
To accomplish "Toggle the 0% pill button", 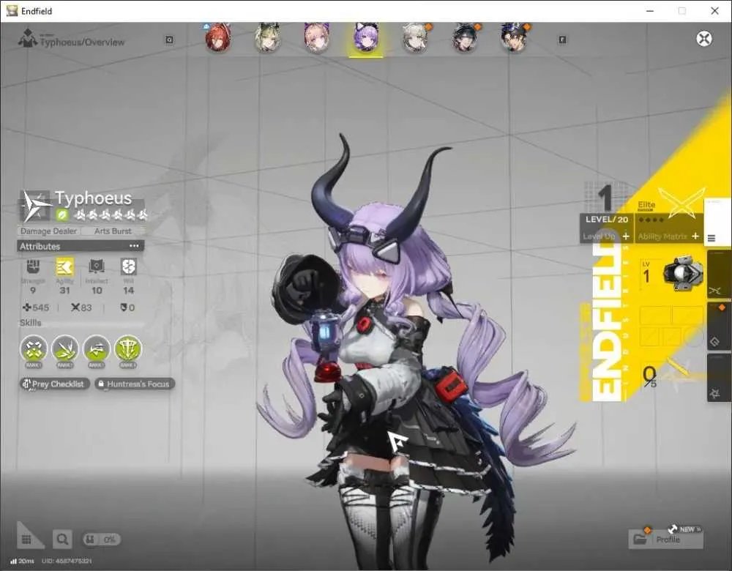I will pyautogui.click(x=101, y=540).
